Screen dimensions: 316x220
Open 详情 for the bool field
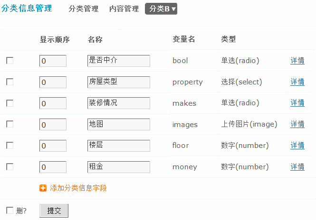point(297,61)
